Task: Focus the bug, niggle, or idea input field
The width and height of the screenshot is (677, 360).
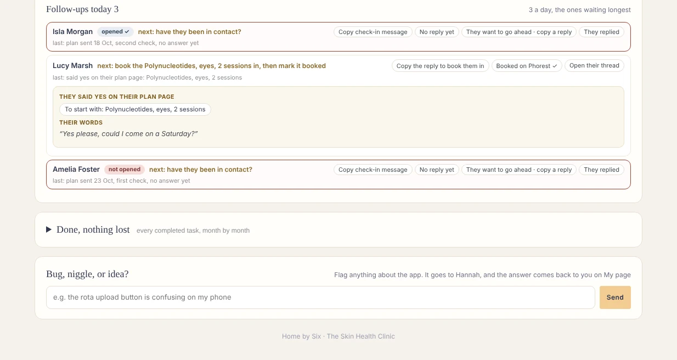Action: [320, 297]
